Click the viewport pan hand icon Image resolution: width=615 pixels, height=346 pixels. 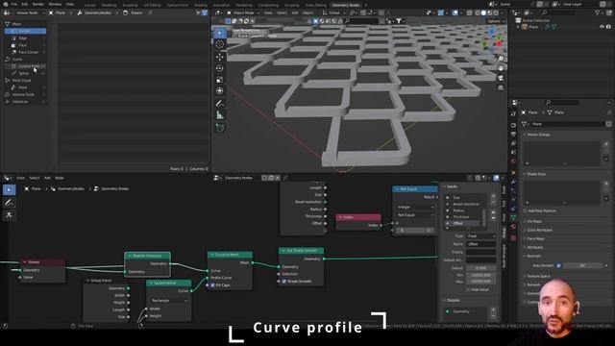(x=501, y=68)
